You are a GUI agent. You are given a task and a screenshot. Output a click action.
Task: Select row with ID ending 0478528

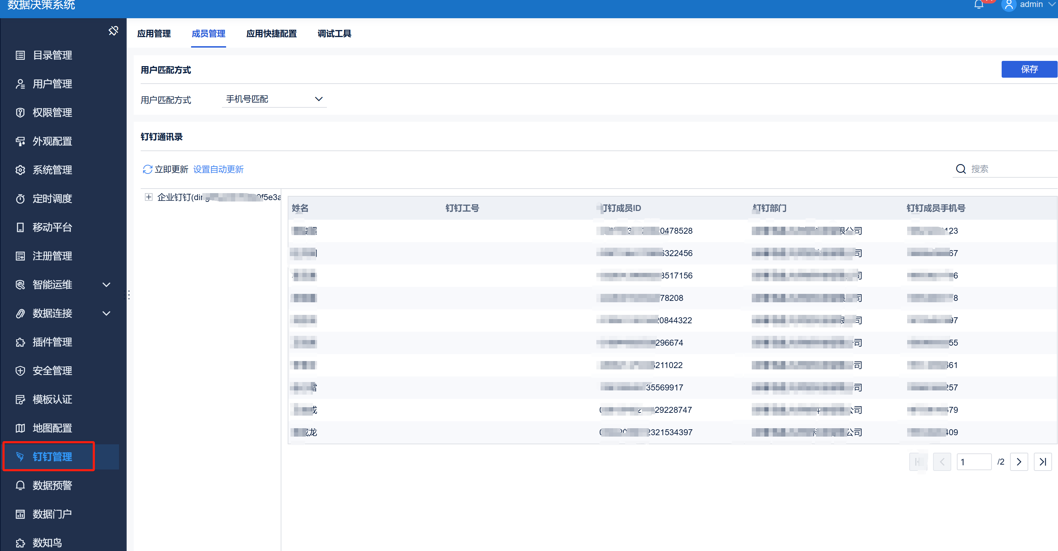pos(672,231)
